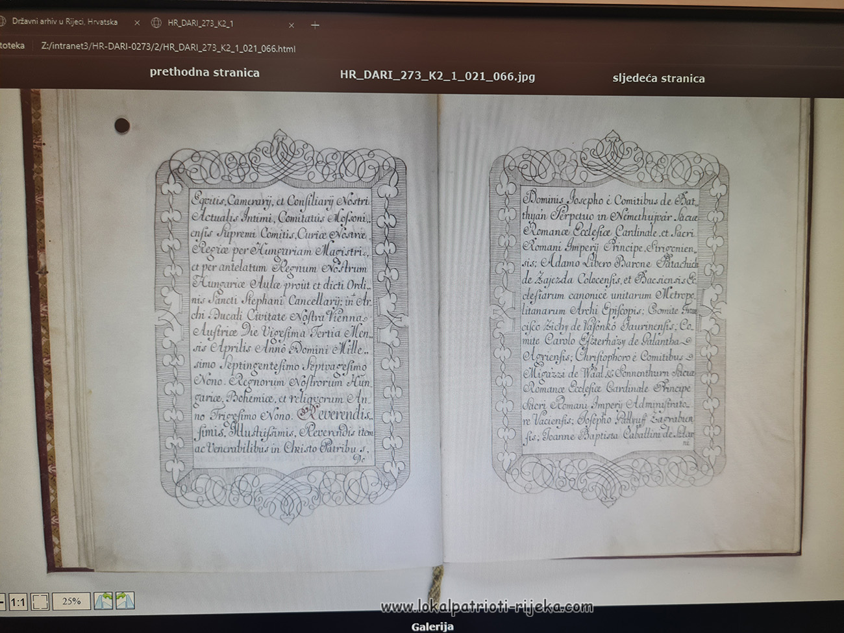Image resolution: width=844 pixels, height=633 pixels.
Task: Click the 1:1 actual size button
Action: click(x=18, y=602)
